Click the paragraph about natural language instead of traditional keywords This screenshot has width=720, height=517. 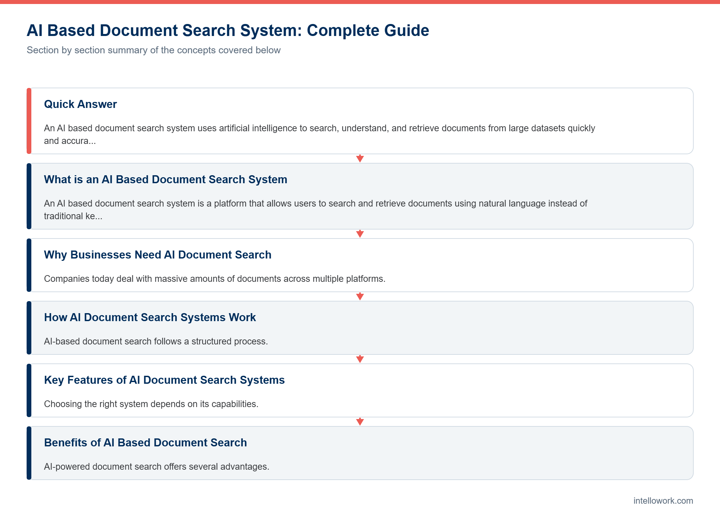[x=315, y=210]
